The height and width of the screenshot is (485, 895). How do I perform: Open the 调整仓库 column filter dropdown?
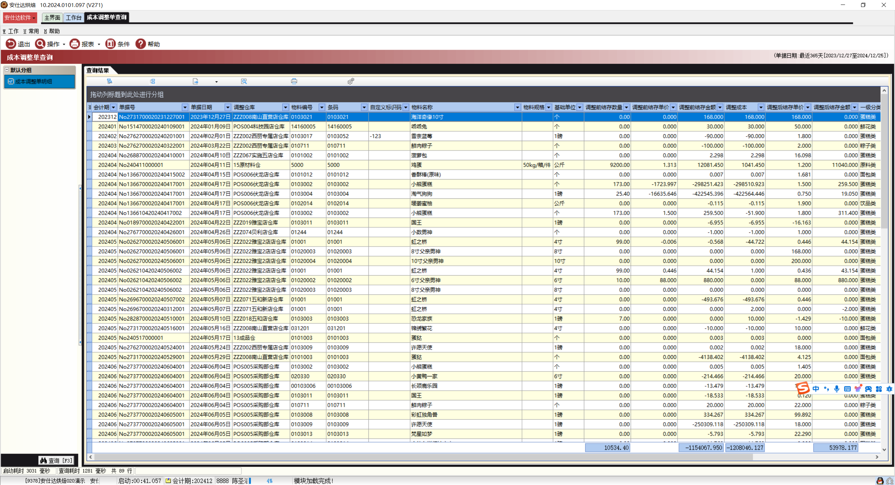tap(285, 107)
